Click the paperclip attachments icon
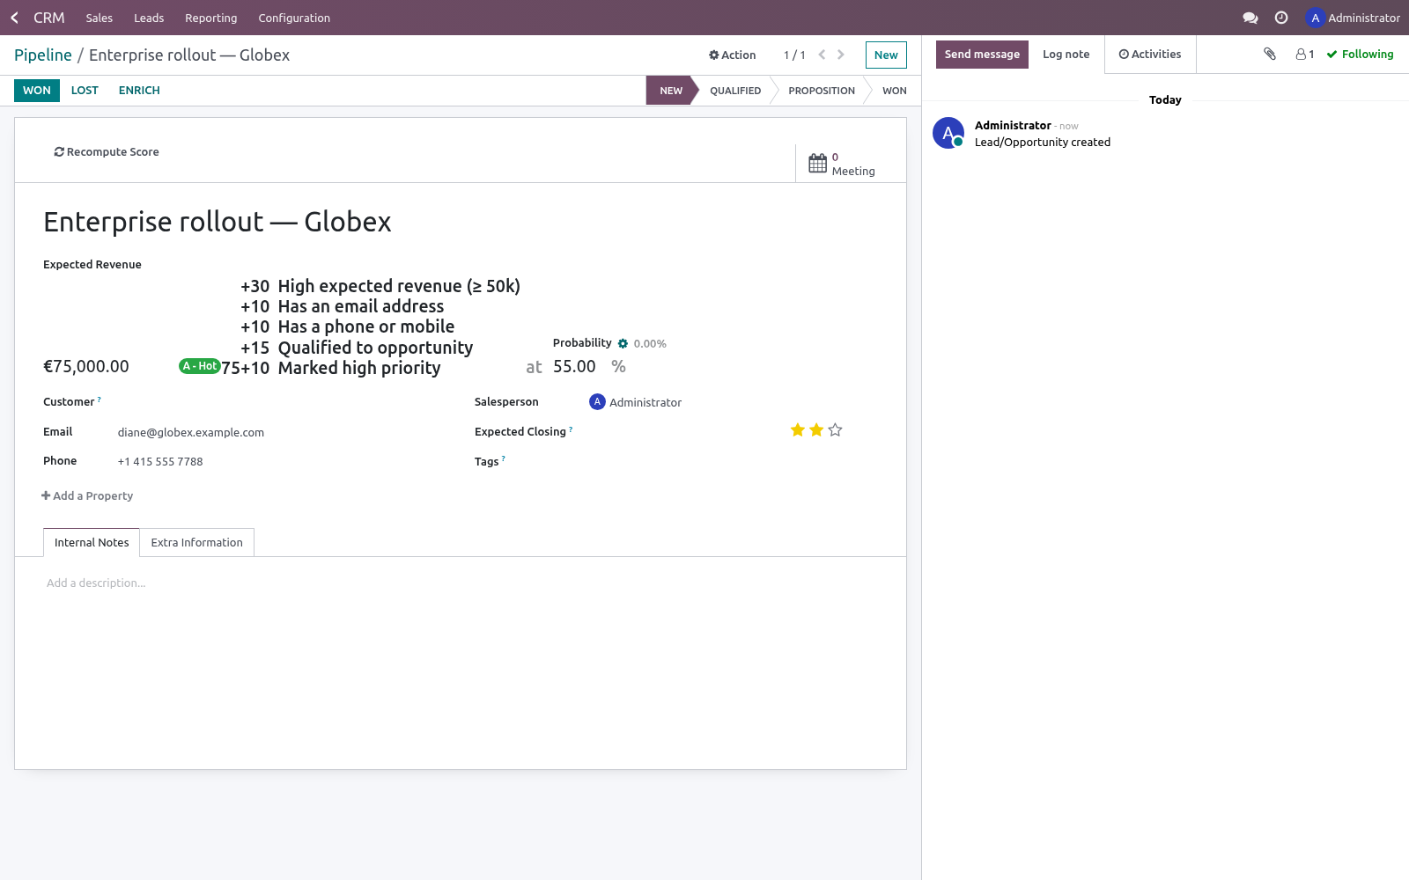Image resolution: width=1409 pixels, height=880 pixels. point(1270,54)
